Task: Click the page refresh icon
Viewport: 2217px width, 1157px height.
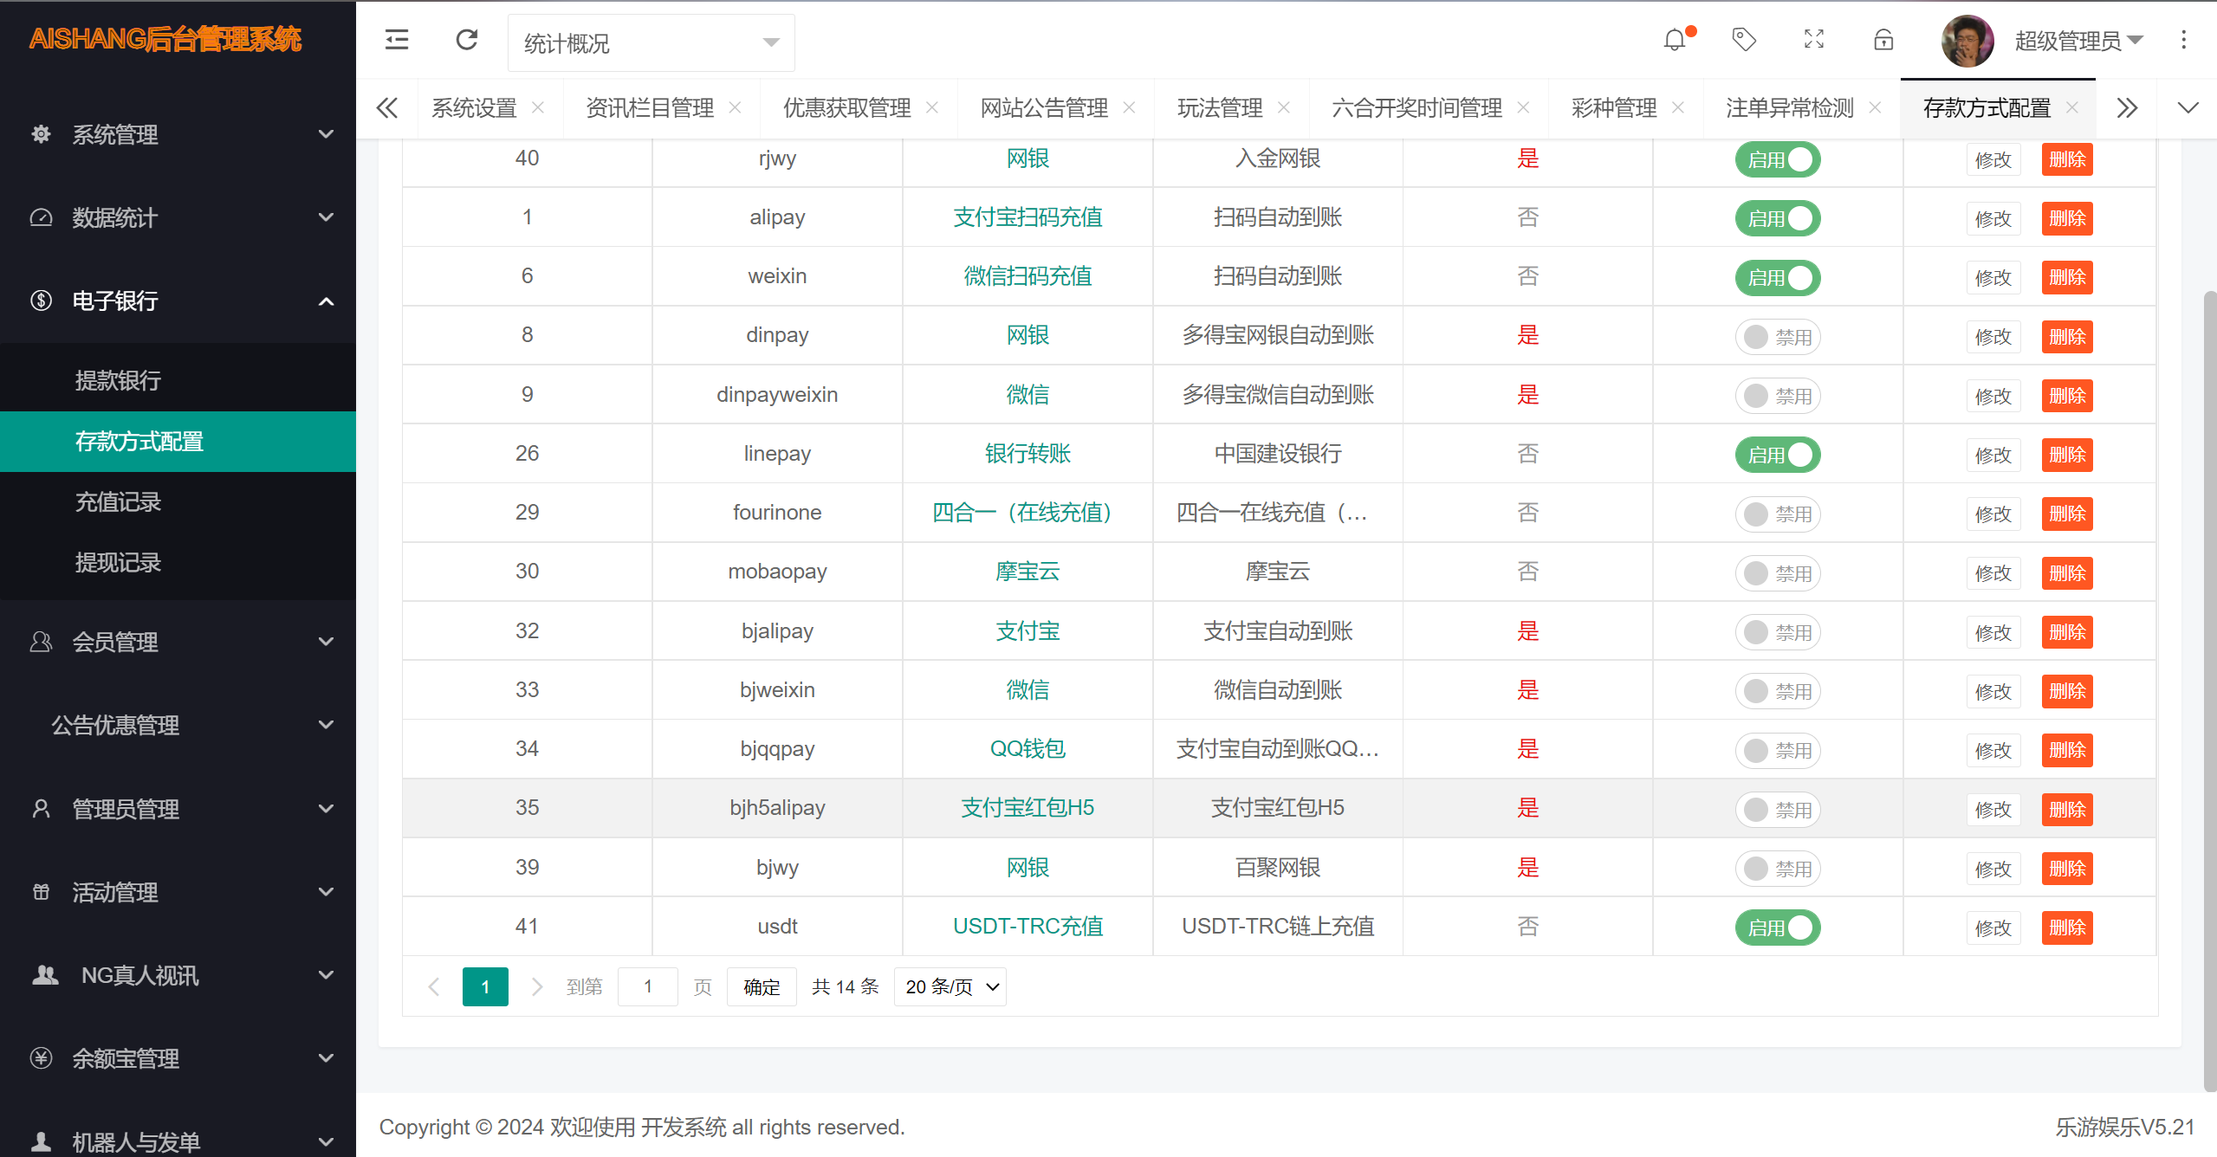Action: coord(467,40)
